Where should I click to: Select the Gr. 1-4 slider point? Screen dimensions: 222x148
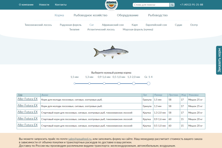(149, 83)
